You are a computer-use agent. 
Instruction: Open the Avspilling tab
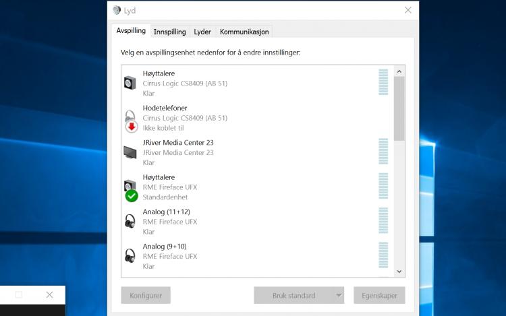(x=131, y=30)
